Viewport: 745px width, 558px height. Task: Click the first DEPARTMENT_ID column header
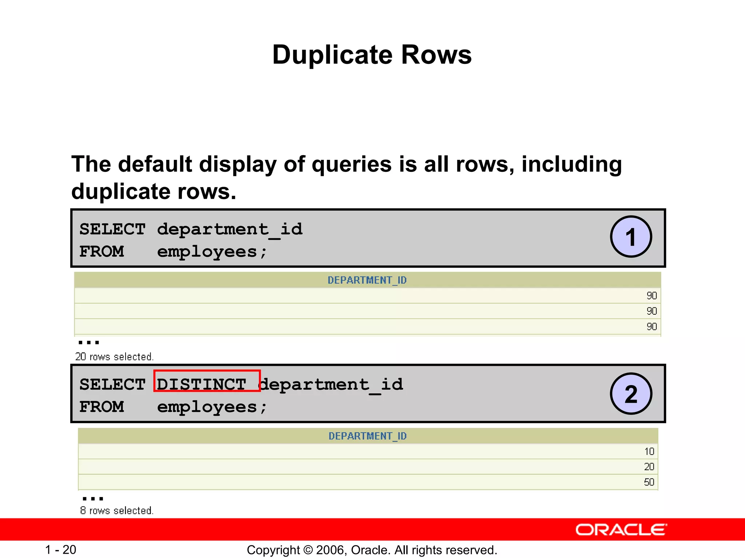click(367, 280)
